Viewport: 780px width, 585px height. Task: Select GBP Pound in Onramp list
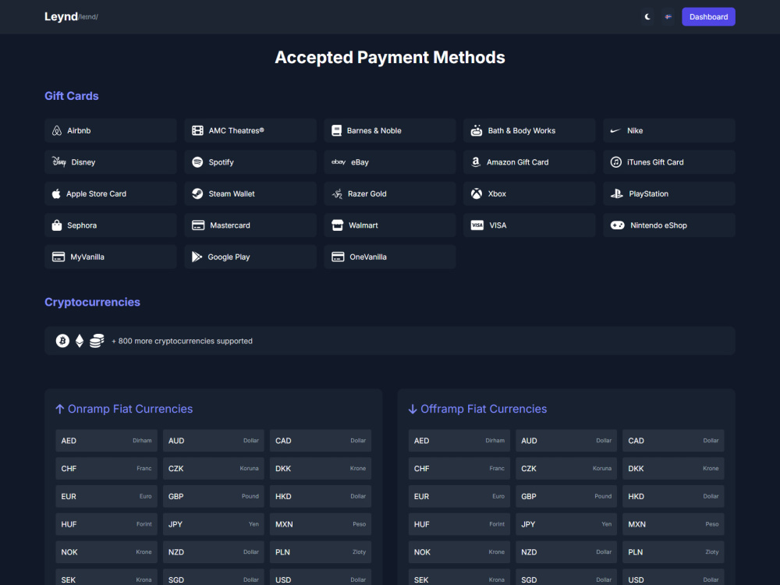pos(214,496)
